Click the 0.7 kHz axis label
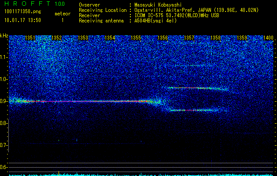277x176 pixels. click(x=4, y=145)
